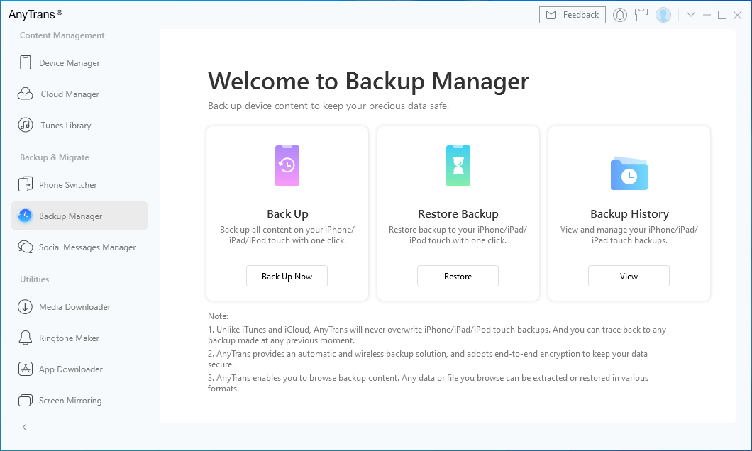
Task: Select App Downloader in the sidebar
Action: coord(70,369)
